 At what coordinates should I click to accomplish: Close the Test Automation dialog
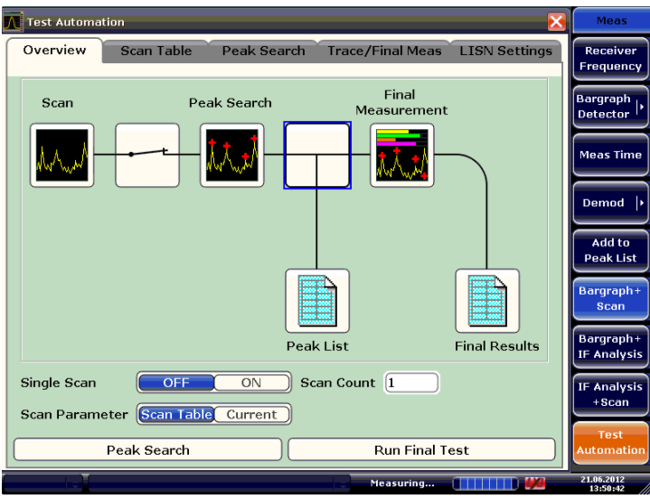coord(556,22)
